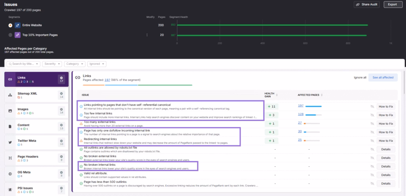Click the Top 10% Important Pages segment icon

click(17, 35)
